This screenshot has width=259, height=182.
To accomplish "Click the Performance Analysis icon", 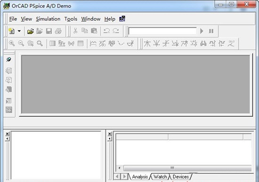I will (x=71, y=44).
